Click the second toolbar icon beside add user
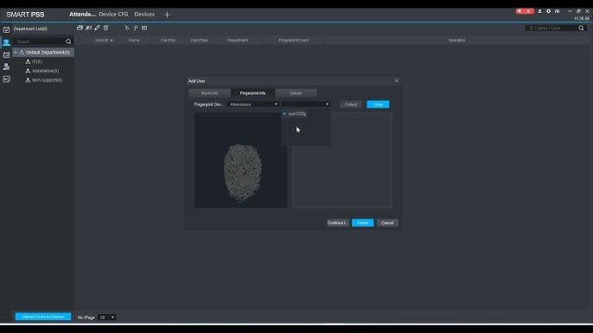 (89, 28)
